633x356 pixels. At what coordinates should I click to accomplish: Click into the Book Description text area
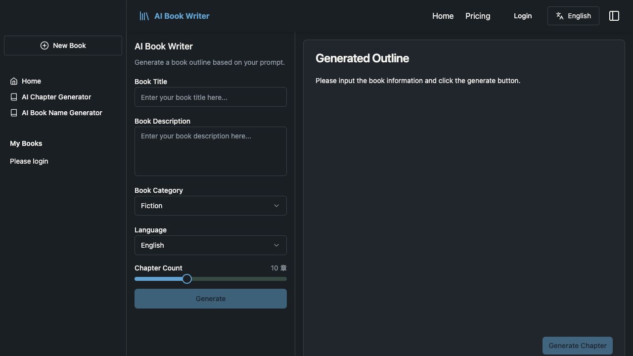210,151
